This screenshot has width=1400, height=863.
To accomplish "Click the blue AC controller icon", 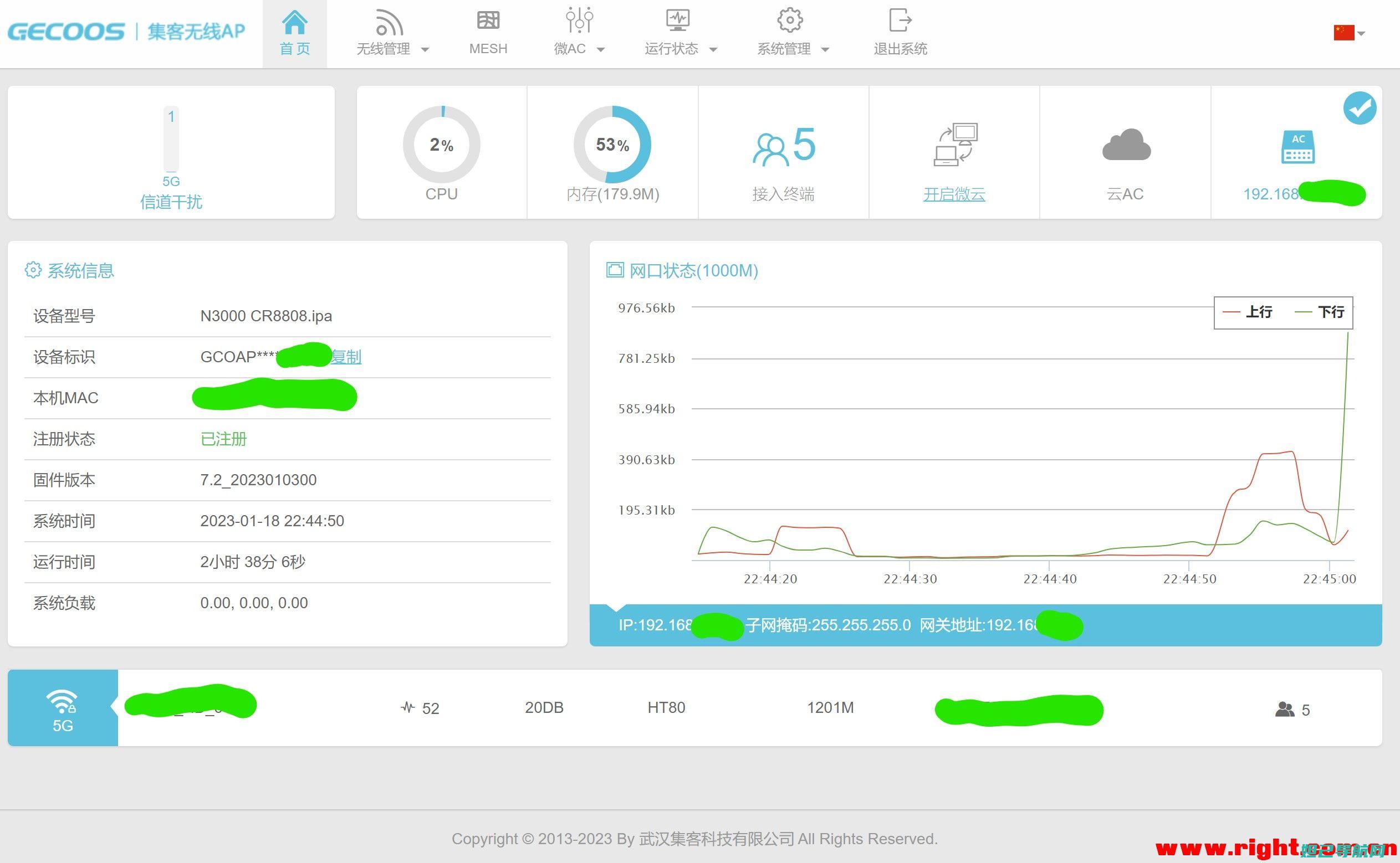I will [1298, 147].
